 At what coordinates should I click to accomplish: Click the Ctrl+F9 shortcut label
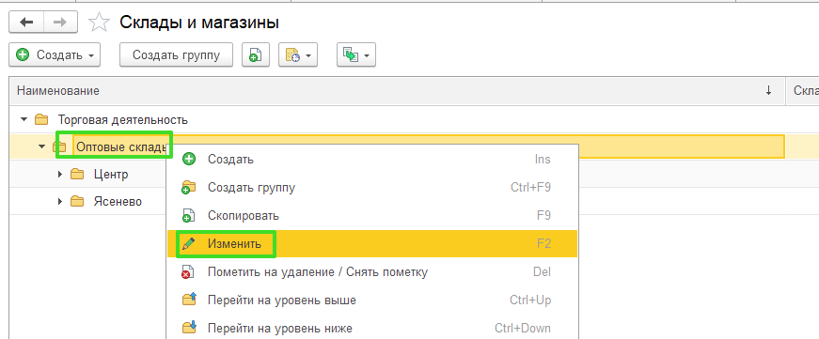click(530, 188)
